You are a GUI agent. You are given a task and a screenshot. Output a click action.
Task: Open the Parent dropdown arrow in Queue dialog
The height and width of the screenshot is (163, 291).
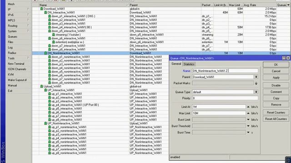pyautogui.click(x=256, y=77)
